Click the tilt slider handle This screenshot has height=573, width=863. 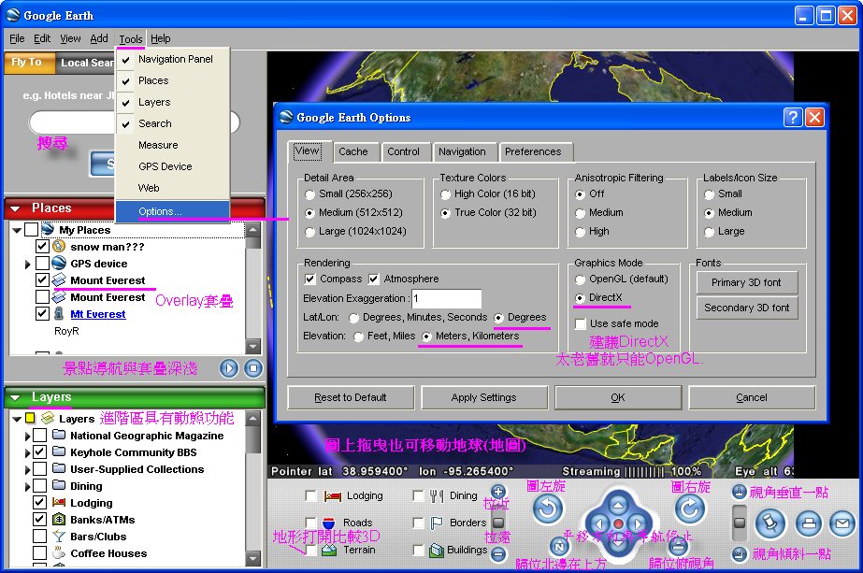pyautogui.click(x=740, y=522)
